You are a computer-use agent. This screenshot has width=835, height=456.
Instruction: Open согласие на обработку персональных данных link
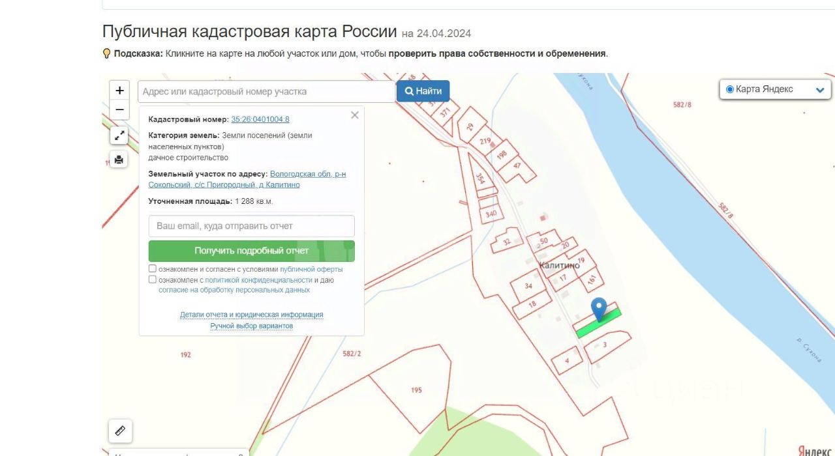(234, 290)
